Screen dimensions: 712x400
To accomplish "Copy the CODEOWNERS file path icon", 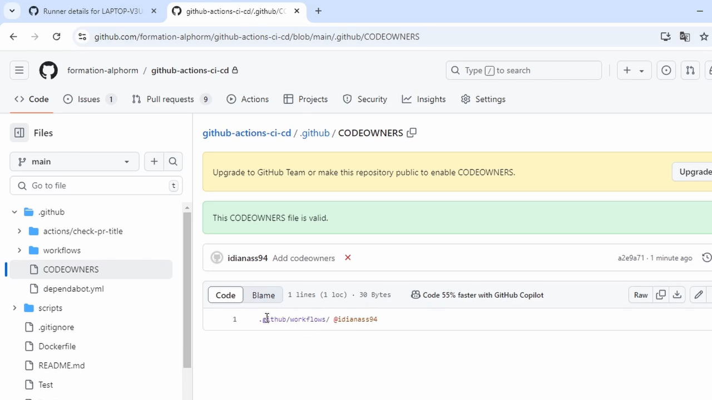I will tap(411, 133).
